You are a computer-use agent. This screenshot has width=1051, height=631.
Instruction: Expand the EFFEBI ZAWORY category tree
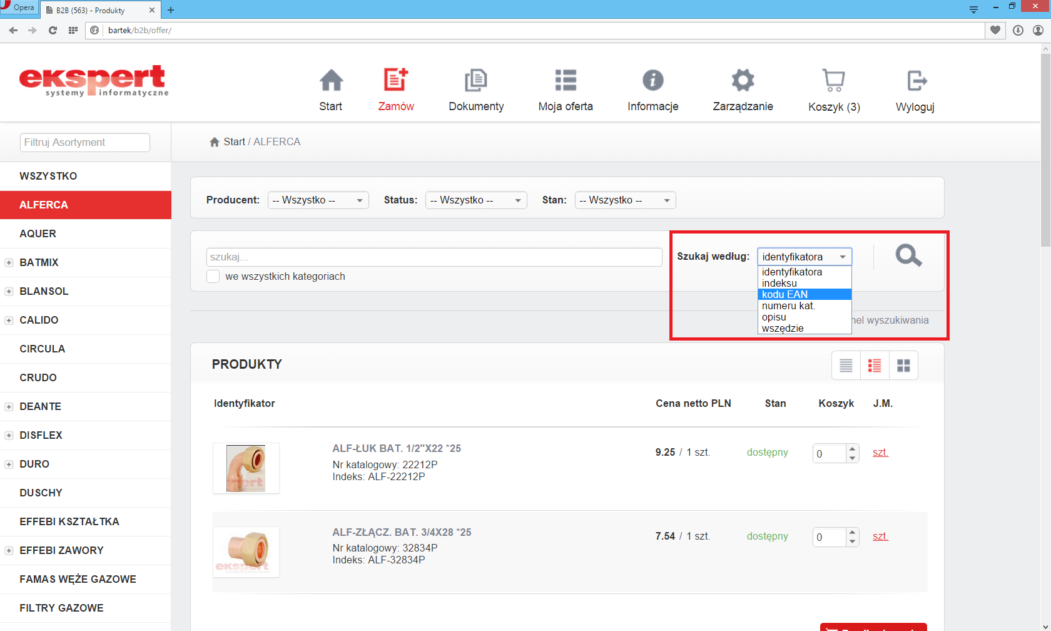9,550
